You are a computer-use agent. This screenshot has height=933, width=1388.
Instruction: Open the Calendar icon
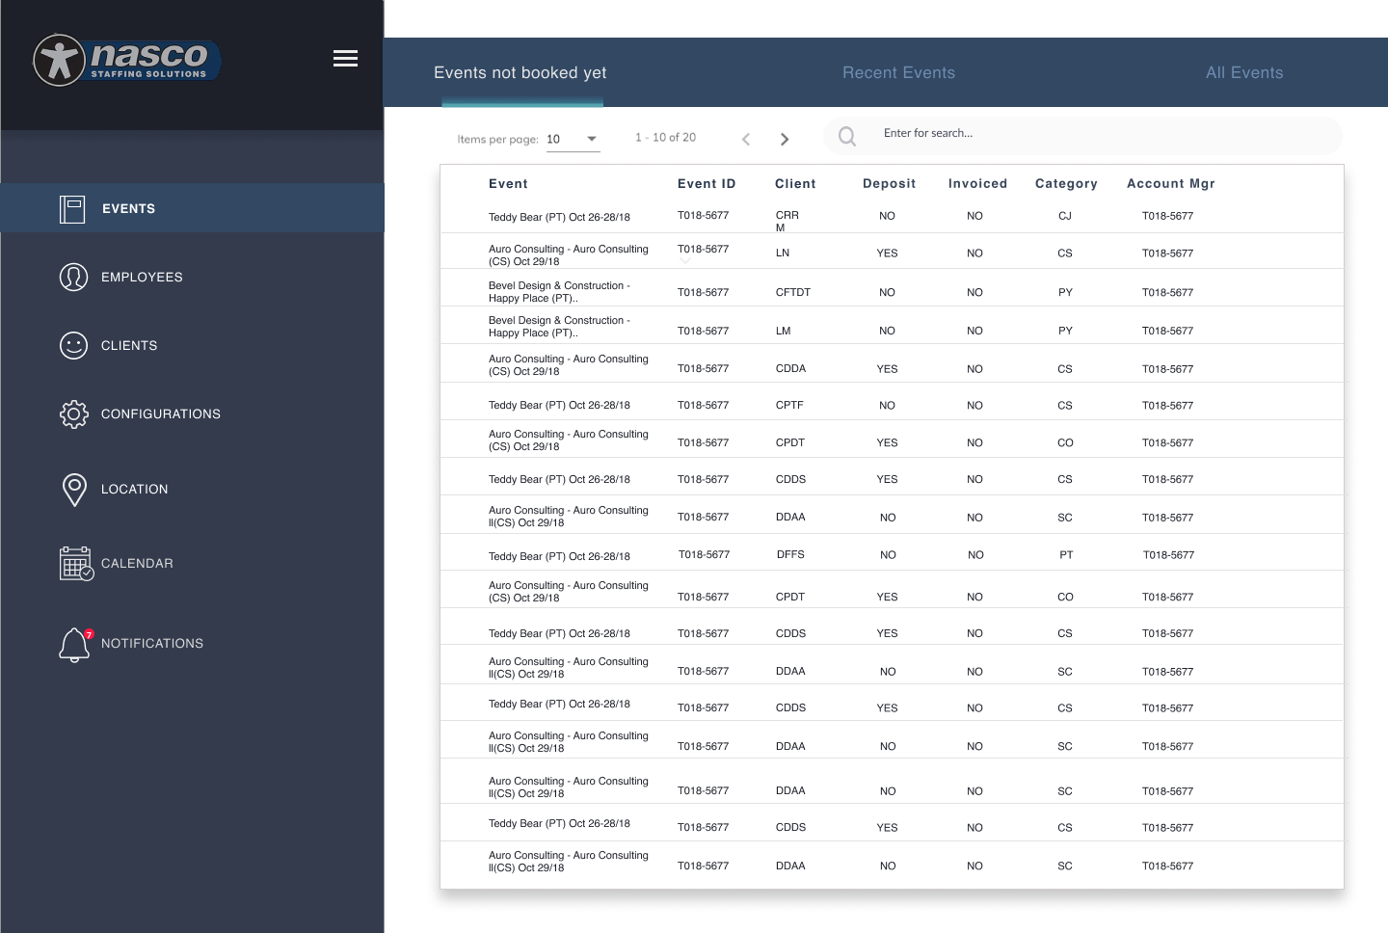(76, 563)
